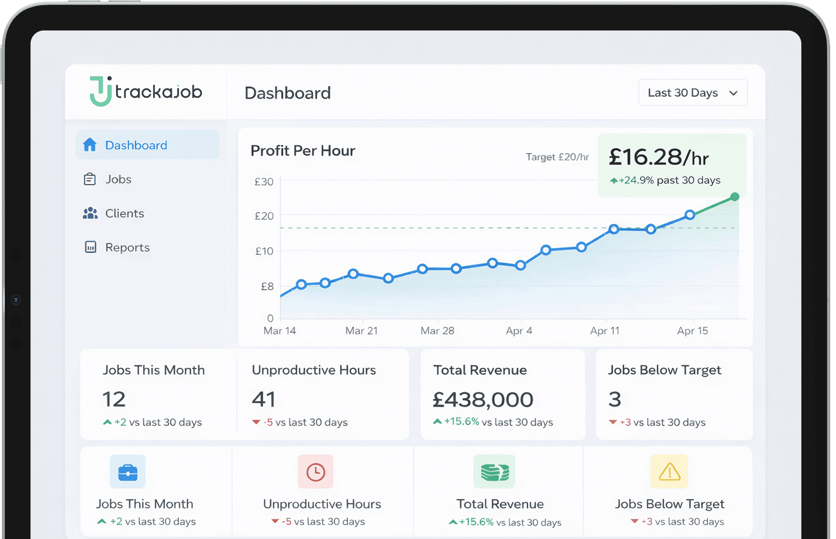Click the green money stack Total Revenue icon
The image size is (836, 539).
coord(494,472)
